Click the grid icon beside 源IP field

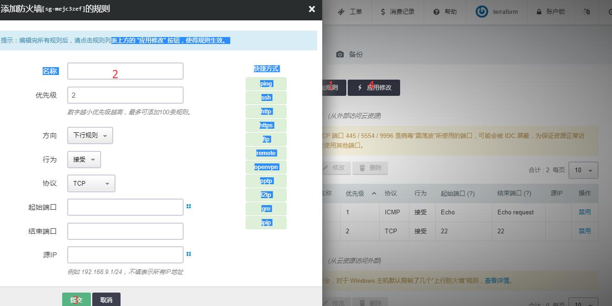[x=189, y=254]
